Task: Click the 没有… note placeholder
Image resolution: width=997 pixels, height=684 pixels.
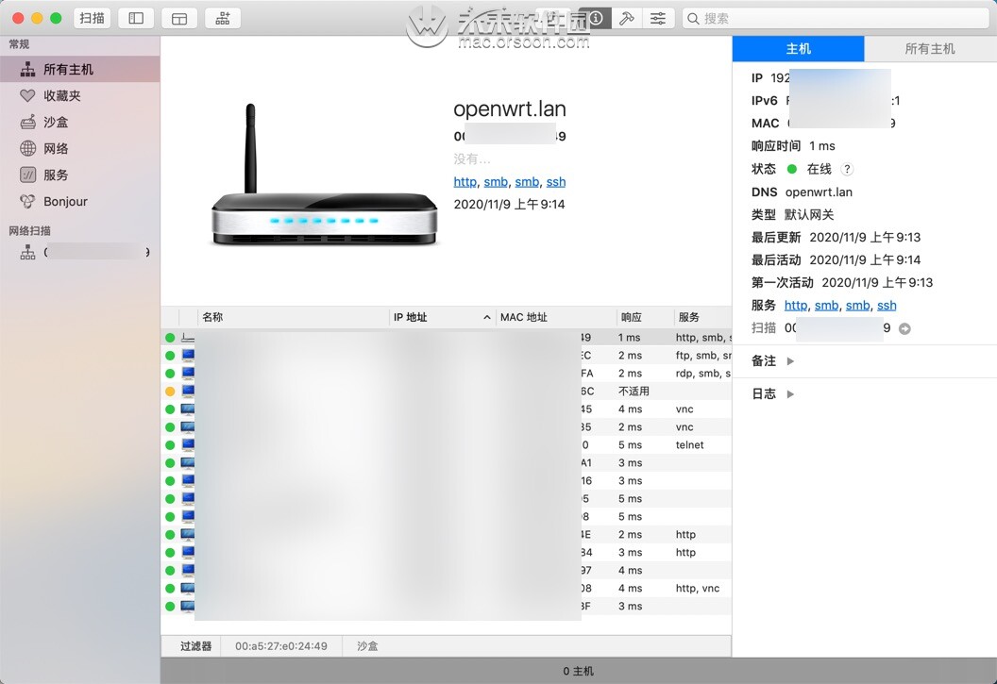Action: [472, 158]
